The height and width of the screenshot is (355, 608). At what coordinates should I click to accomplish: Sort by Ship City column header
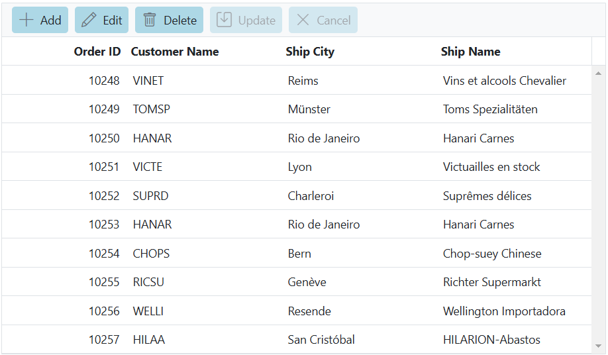310,52
